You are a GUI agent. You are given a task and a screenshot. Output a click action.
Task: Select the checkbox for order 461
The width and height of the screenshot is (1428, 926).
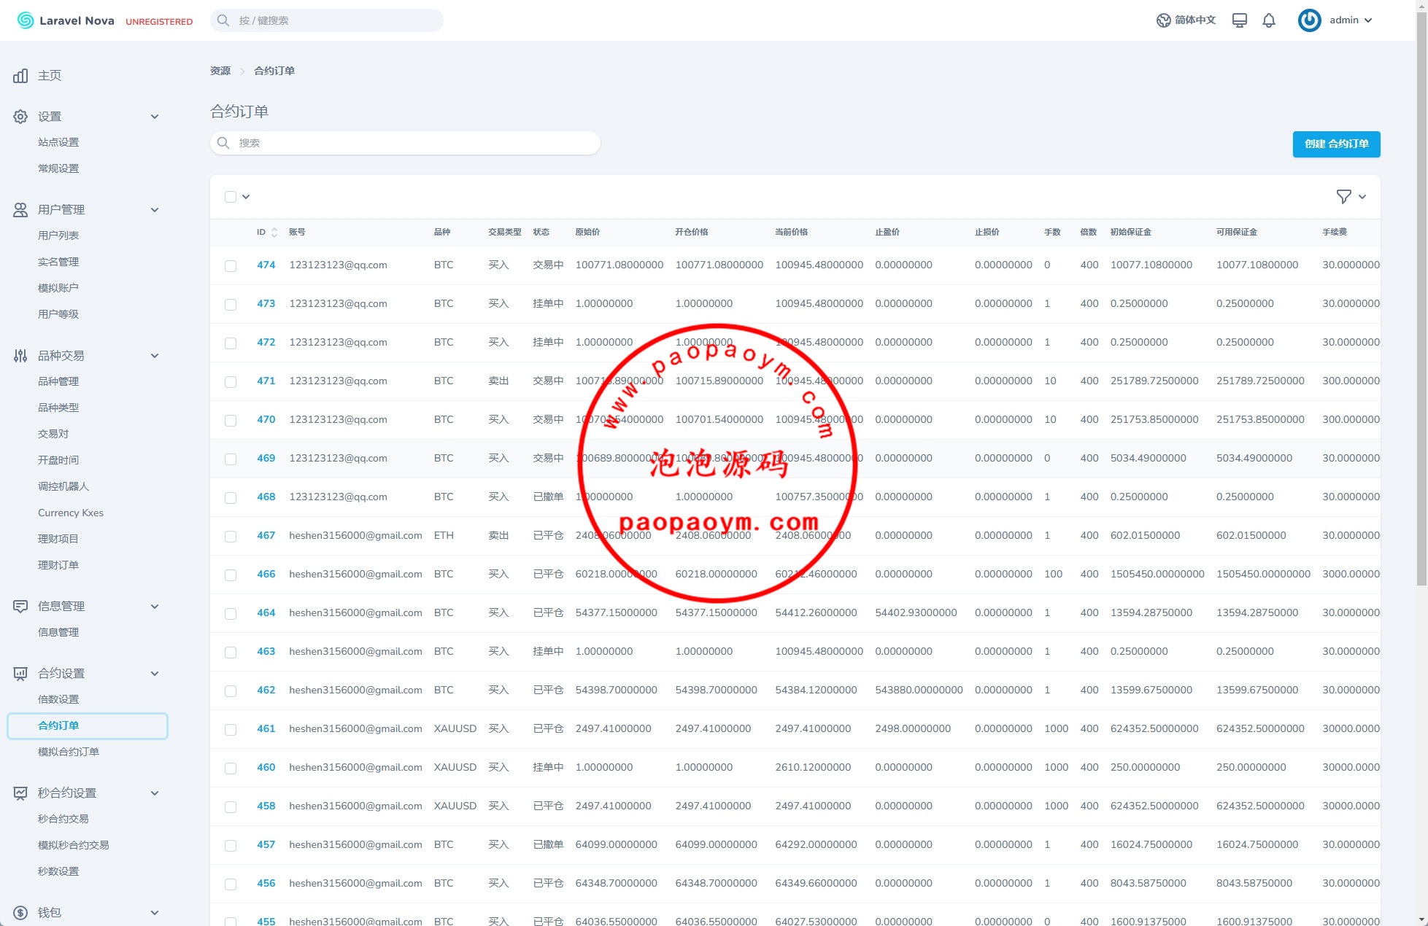(231, 730)
